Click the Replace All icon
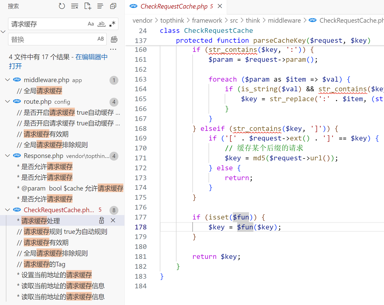 114,39
